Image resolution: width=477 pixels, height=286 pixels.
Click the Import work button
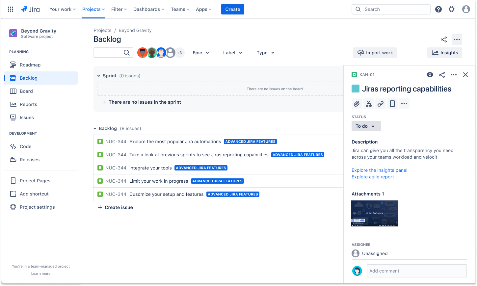pos(375,53)
